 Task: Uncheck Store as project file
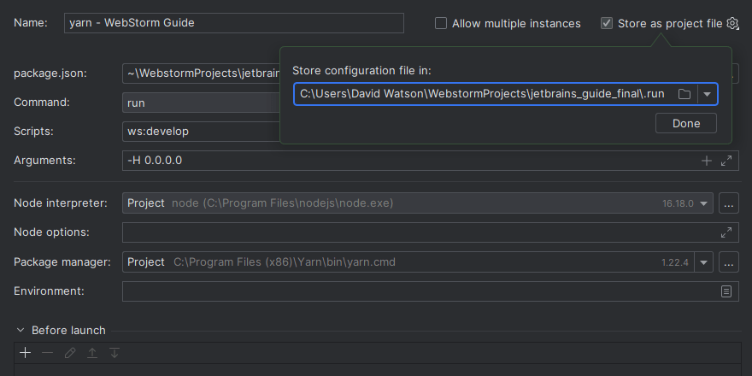coord(607,23)
